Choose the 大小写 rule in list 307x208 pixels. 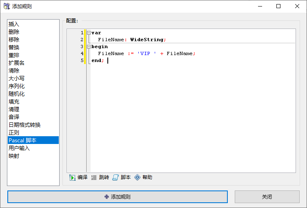pyautogui.click(x=33, y=78)
